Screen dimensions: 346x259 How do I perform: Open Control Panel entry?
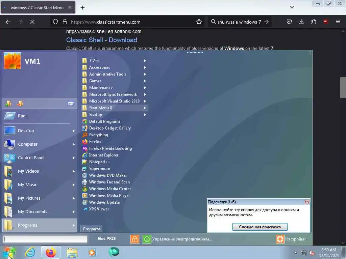click(40, 158)
